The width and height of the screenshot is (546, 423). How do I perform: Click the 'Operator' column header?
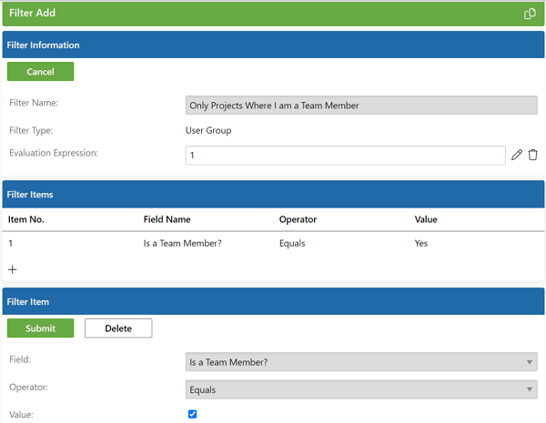pos(298,219)
